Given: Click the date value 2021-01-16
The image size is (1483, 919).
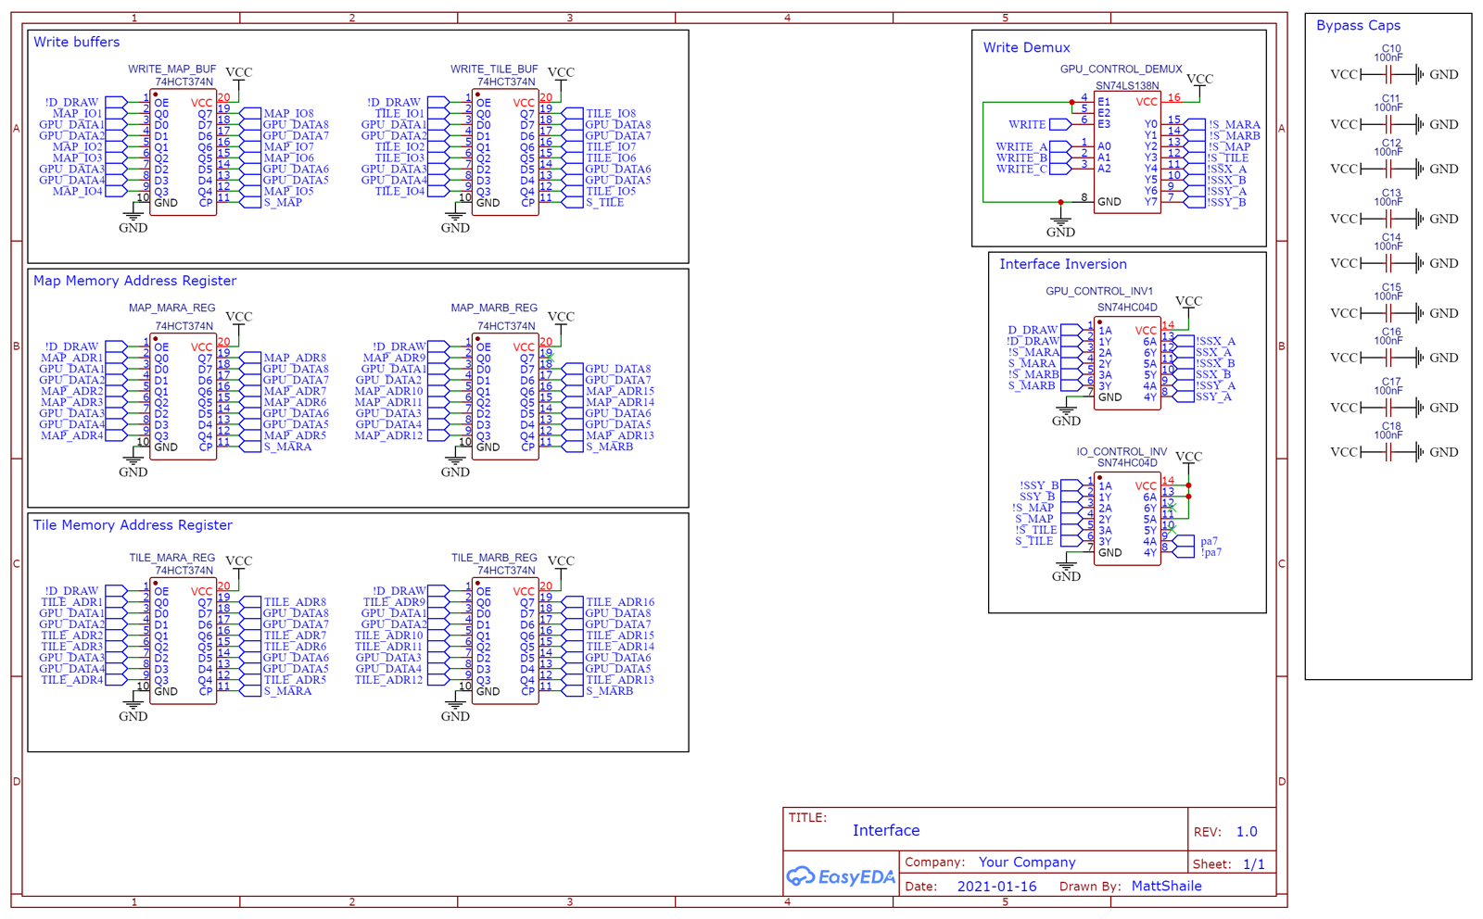Looking at the screenshot, I should [996, 887].
